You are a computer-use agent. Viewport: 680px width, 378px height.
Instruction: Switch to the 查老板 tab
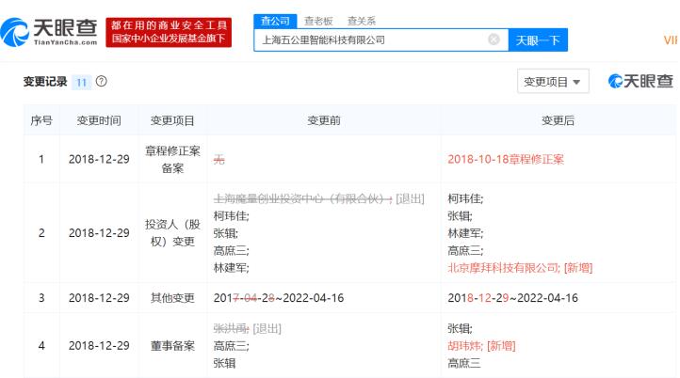coord(317,21)
